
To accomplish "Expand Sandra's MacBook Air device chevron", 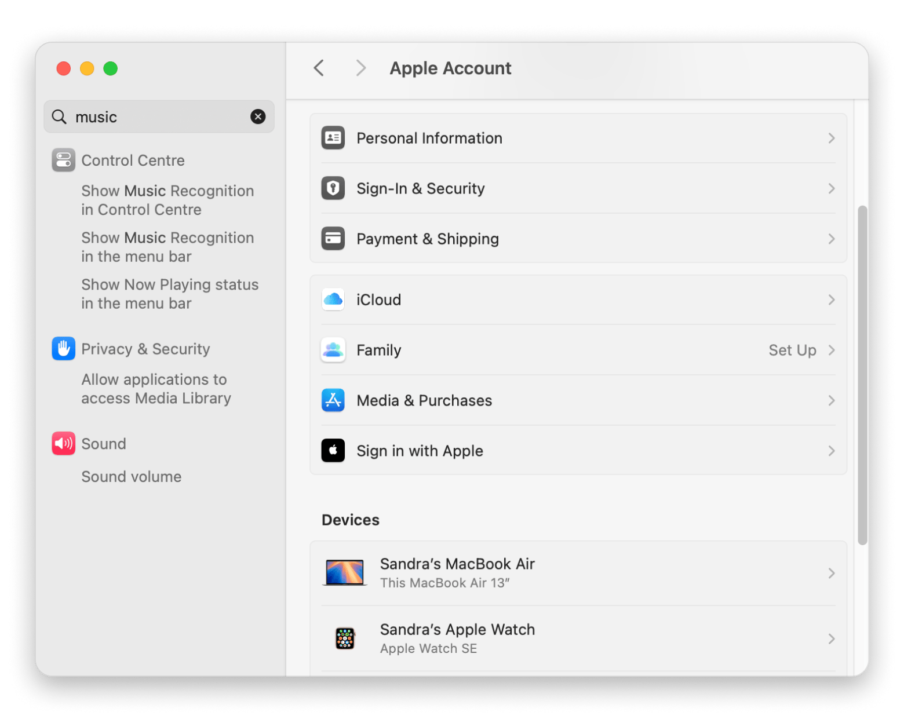I will 831,574.
